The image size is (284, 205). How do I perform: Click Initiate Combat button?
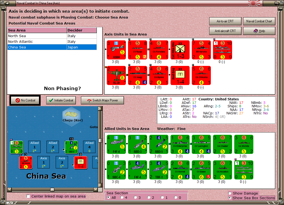[x=61, y=100]
